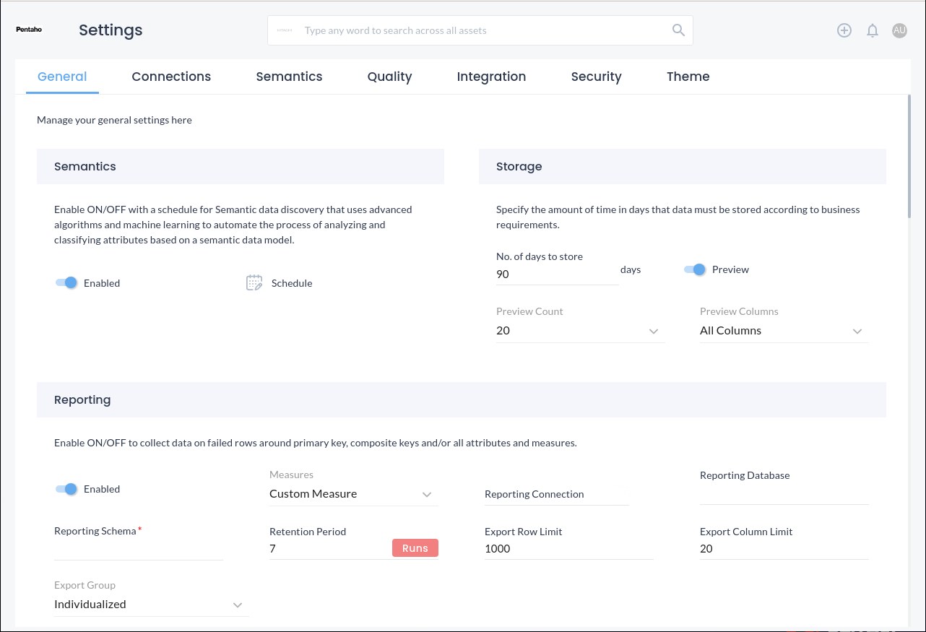Open the Security tab

pos(596,77)
